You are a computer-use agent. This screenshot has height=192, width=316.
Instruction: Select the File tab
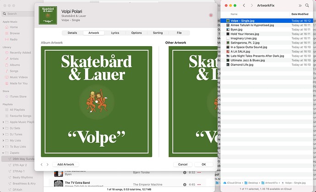point(179,33)
